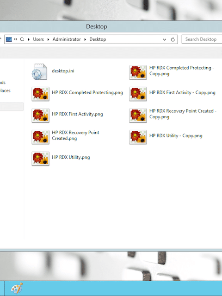Click the HP RDX Completed Protecting.png thumbnail icon
This screenshot has height=296, width=222.
[40, 94]
